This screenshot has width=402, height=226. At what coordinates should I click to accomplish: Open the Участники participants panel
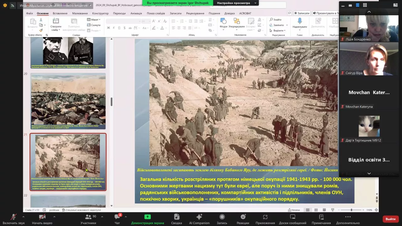(88, 219)
